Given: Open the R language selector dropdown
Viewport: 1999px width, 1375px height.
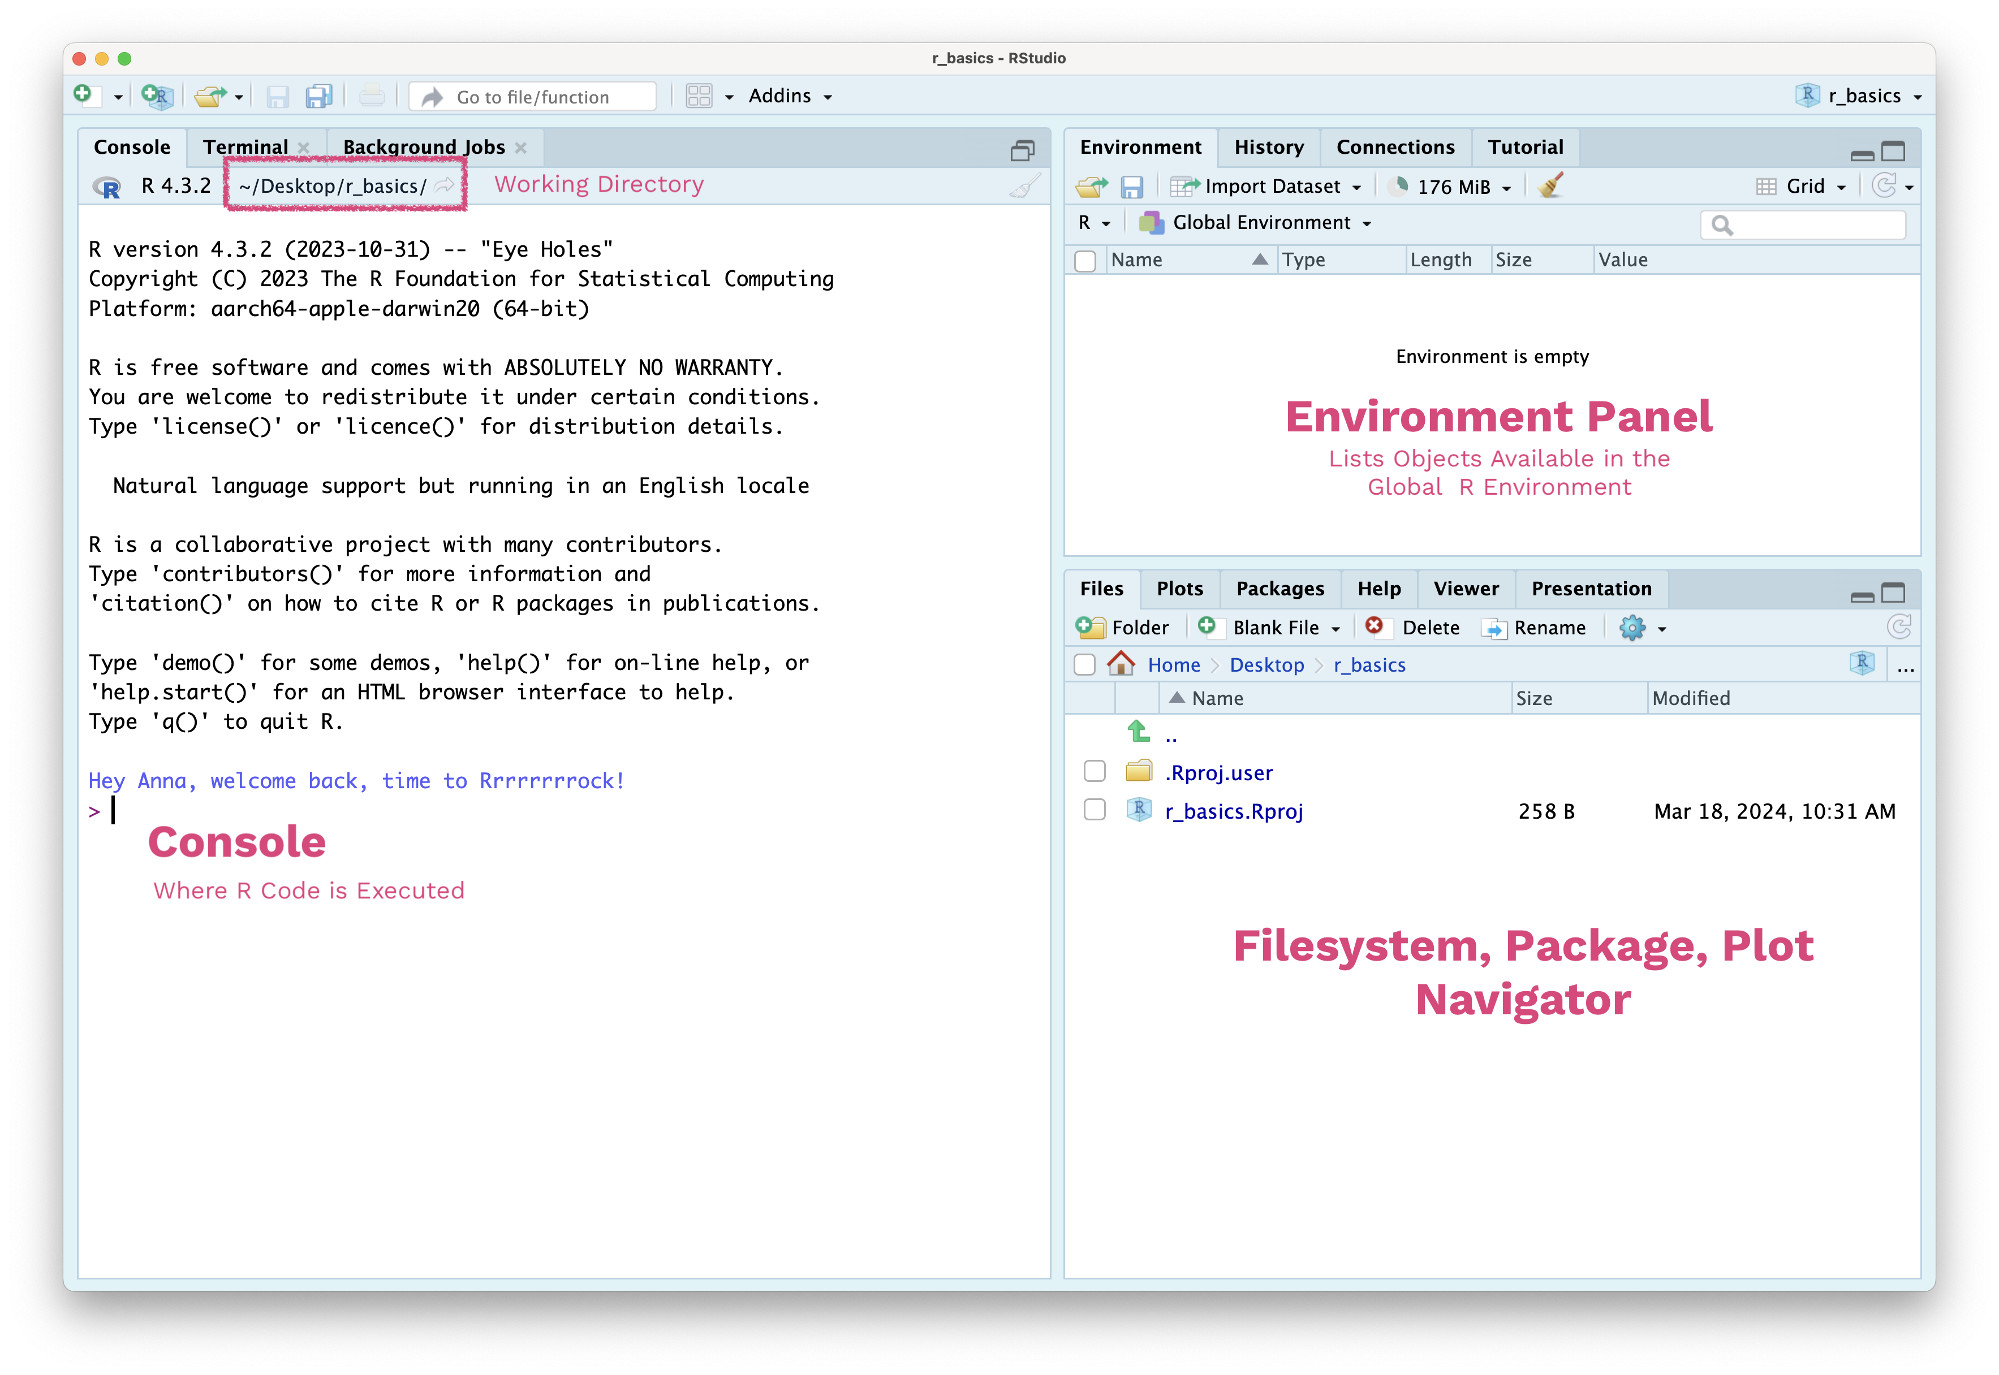Looking at the screenshot, I should coord(1094,223).
